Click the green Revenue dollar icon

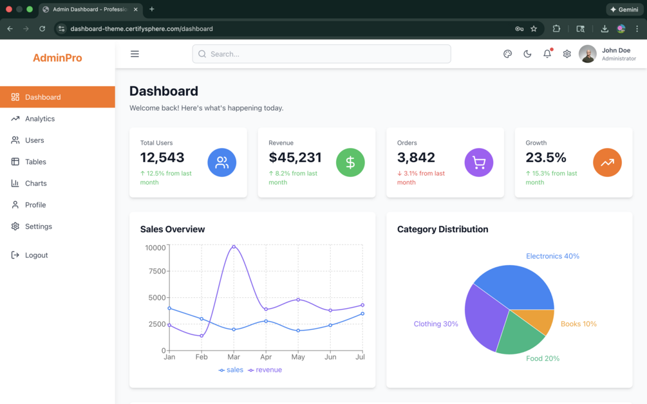(x=350, y=162)
